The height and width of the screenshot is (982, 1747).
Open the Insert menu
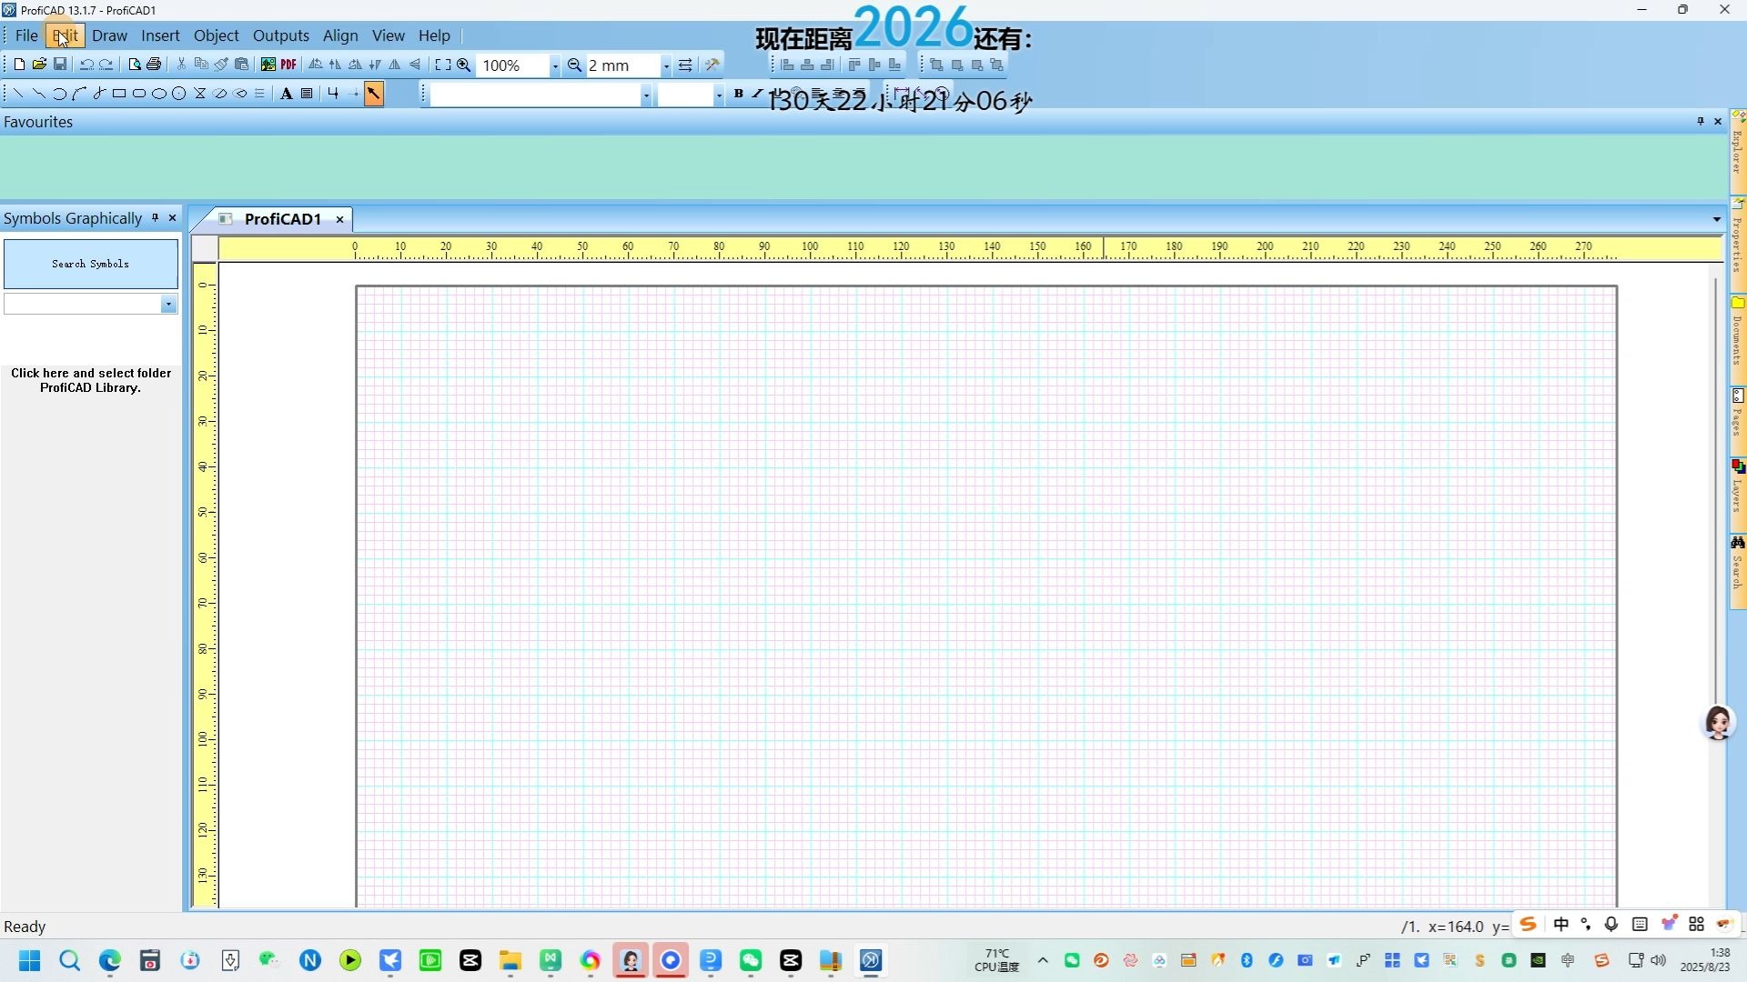coord(160,35)
